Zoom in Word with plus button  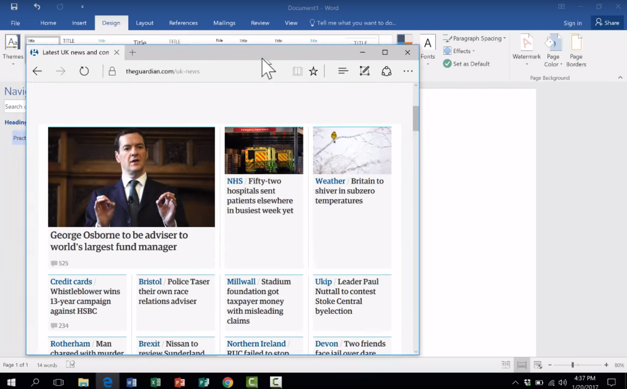(606, 365)
